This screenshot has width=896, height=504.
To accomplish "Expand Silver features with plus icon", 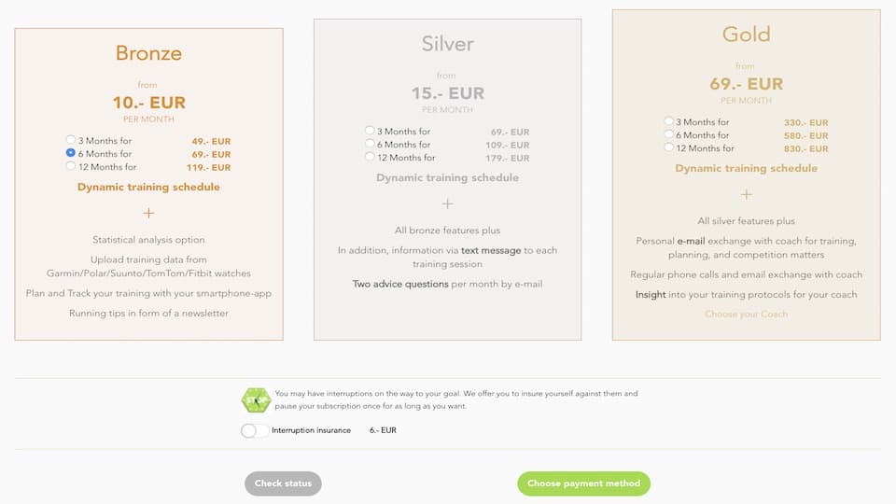I will click(x=447, y=203).
